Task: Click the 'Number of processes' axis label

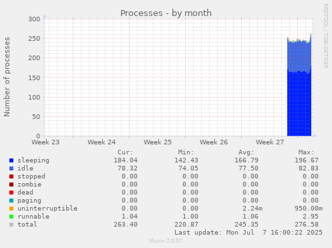Action: tap(7, 77)
